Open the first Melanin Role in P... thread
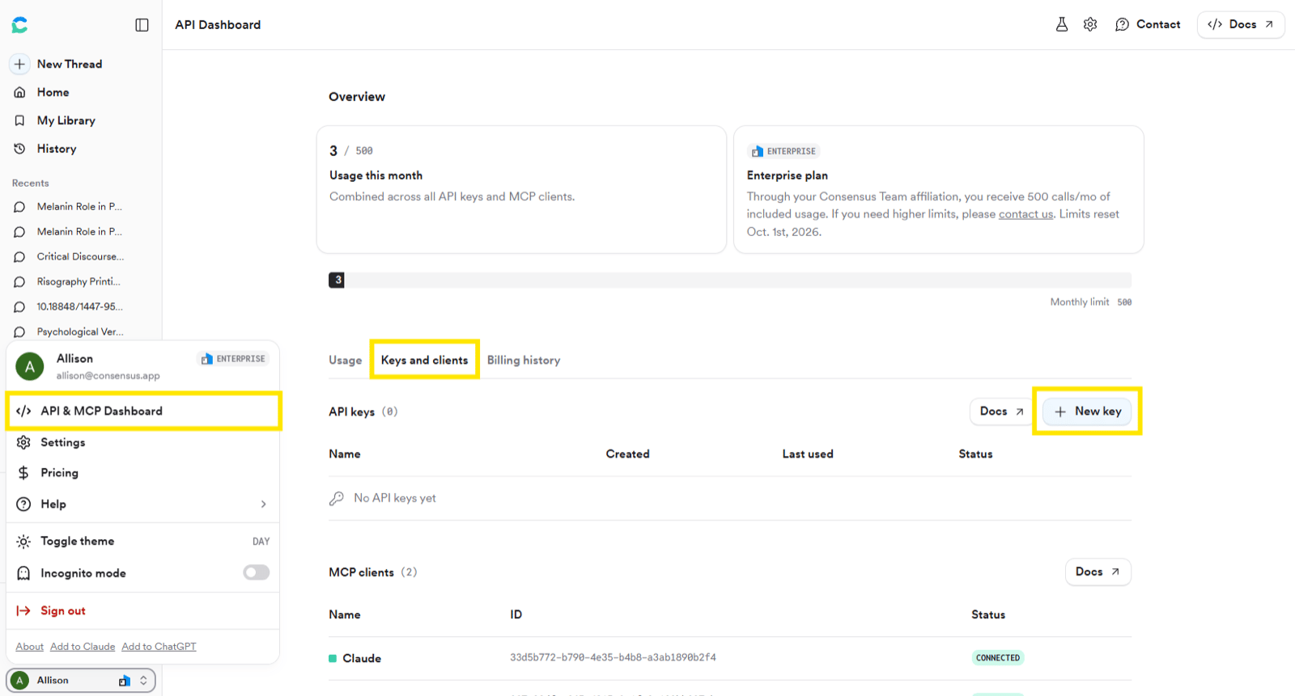 [x=79, y=207]
